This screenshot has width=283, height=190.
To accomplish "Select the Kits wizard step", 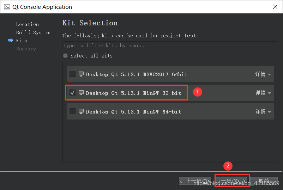I will (22, 41).
